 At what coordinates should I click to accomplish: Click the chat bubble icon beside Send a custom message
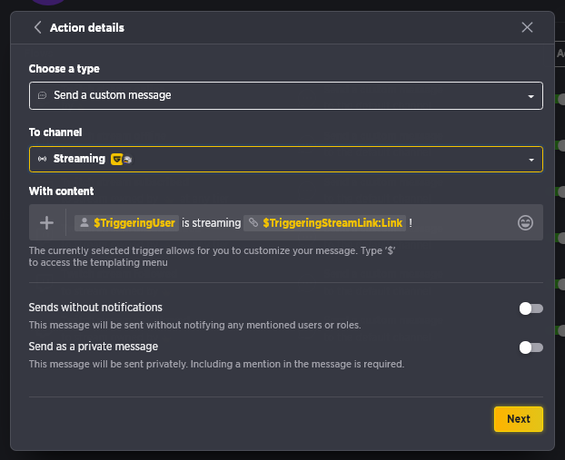(x=42, y=95)
